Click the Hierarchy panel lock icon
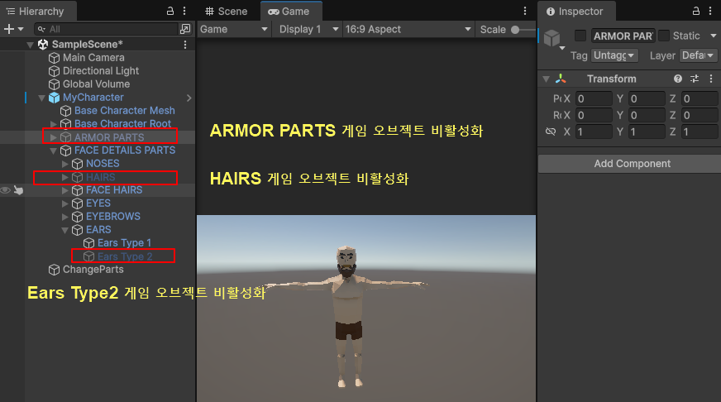Image resolution: width=721 pixels, height=402 pixels. coord(170,12)
